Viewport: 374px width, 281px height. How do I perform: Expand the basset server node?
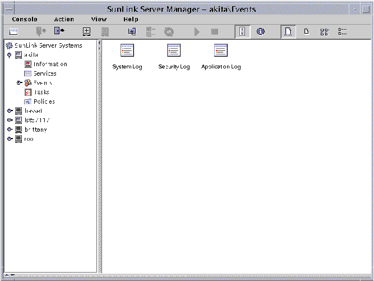(x=10, y=110)
